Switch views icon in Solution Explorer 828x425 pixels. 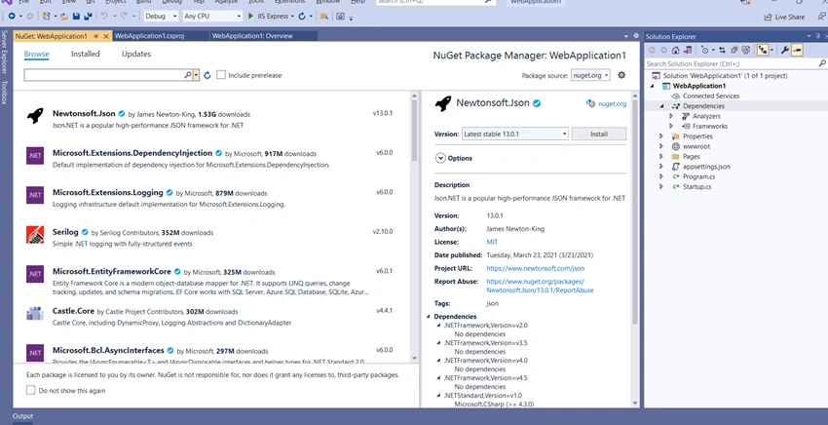(x=688, y=51)
